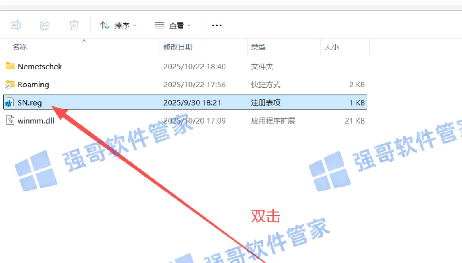The width and height of the screenshot is (462, 263).
Task: Select the SN.reg file name
Action: [x=30, y=102]
